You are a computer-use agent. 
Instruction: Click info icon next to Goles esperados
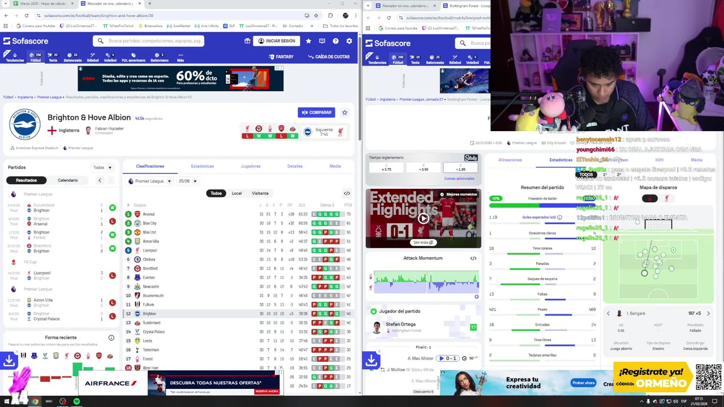(x=559, y=217)
